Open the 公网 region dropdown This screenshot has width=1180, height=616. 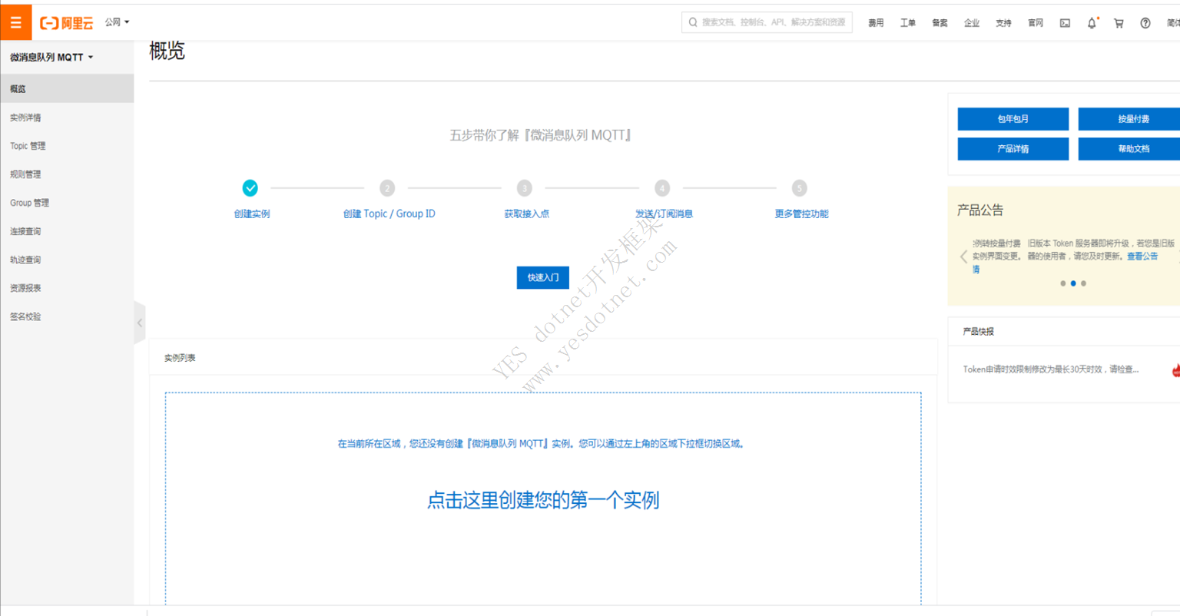[117, 22]
